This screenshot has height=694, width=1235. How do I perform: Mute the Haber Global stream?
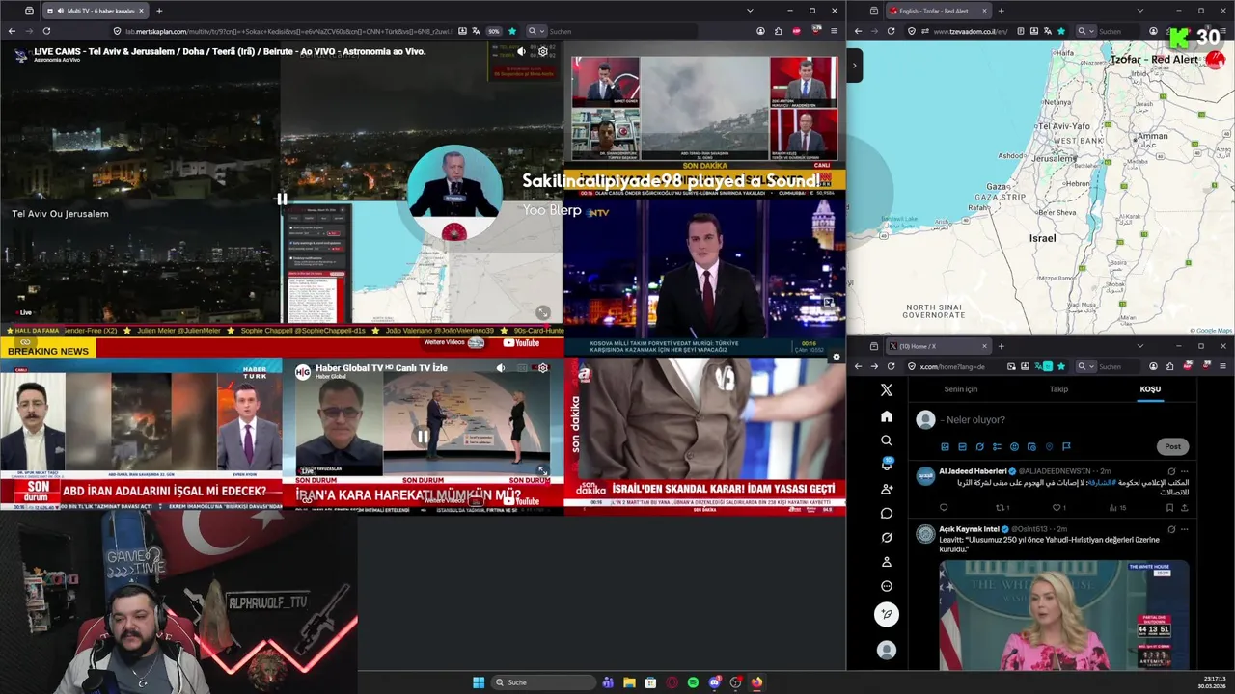[500, 368]
